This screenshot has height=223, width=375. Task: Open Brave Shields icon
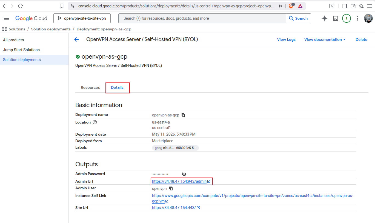pos(291,6)
